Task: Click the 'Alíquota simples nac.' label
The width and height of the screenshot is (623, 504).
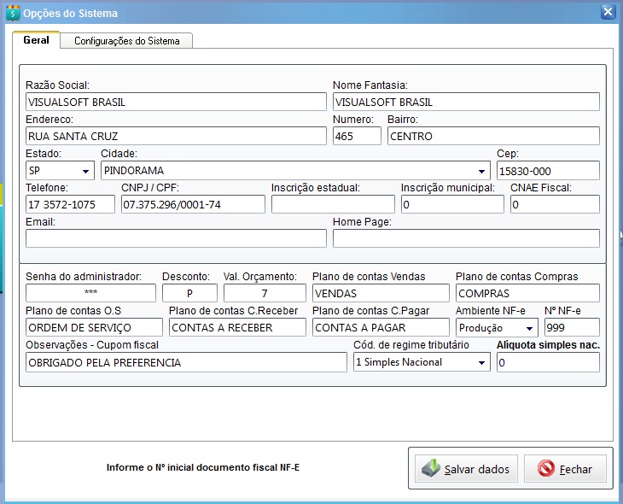Action: [x=548, y=345]
